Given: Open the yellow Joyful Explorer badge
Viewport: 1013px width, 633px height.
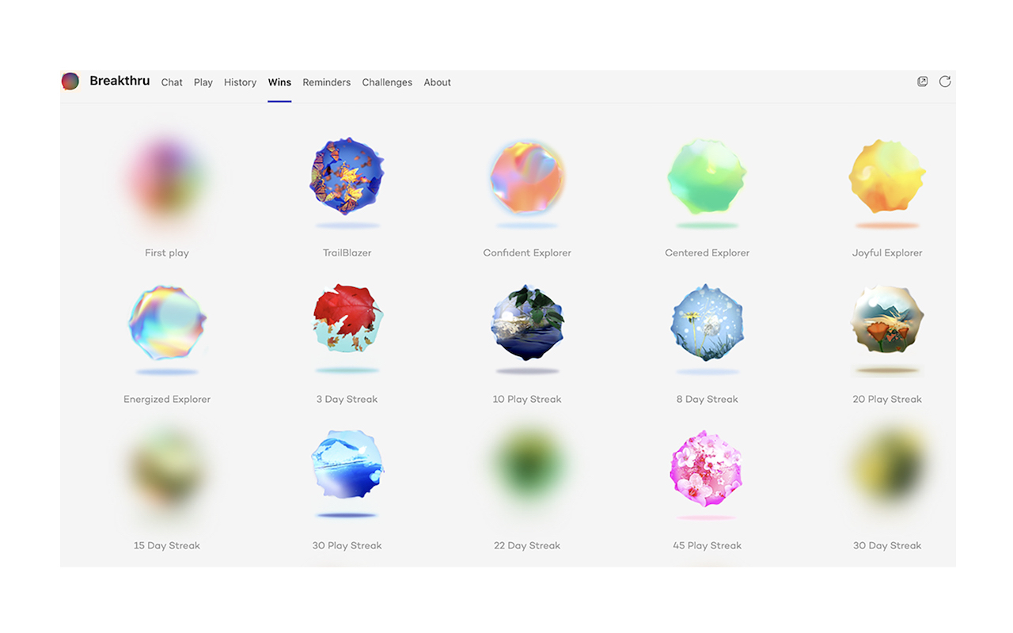Looking at the screenshot, I should [x=887, y=176].
